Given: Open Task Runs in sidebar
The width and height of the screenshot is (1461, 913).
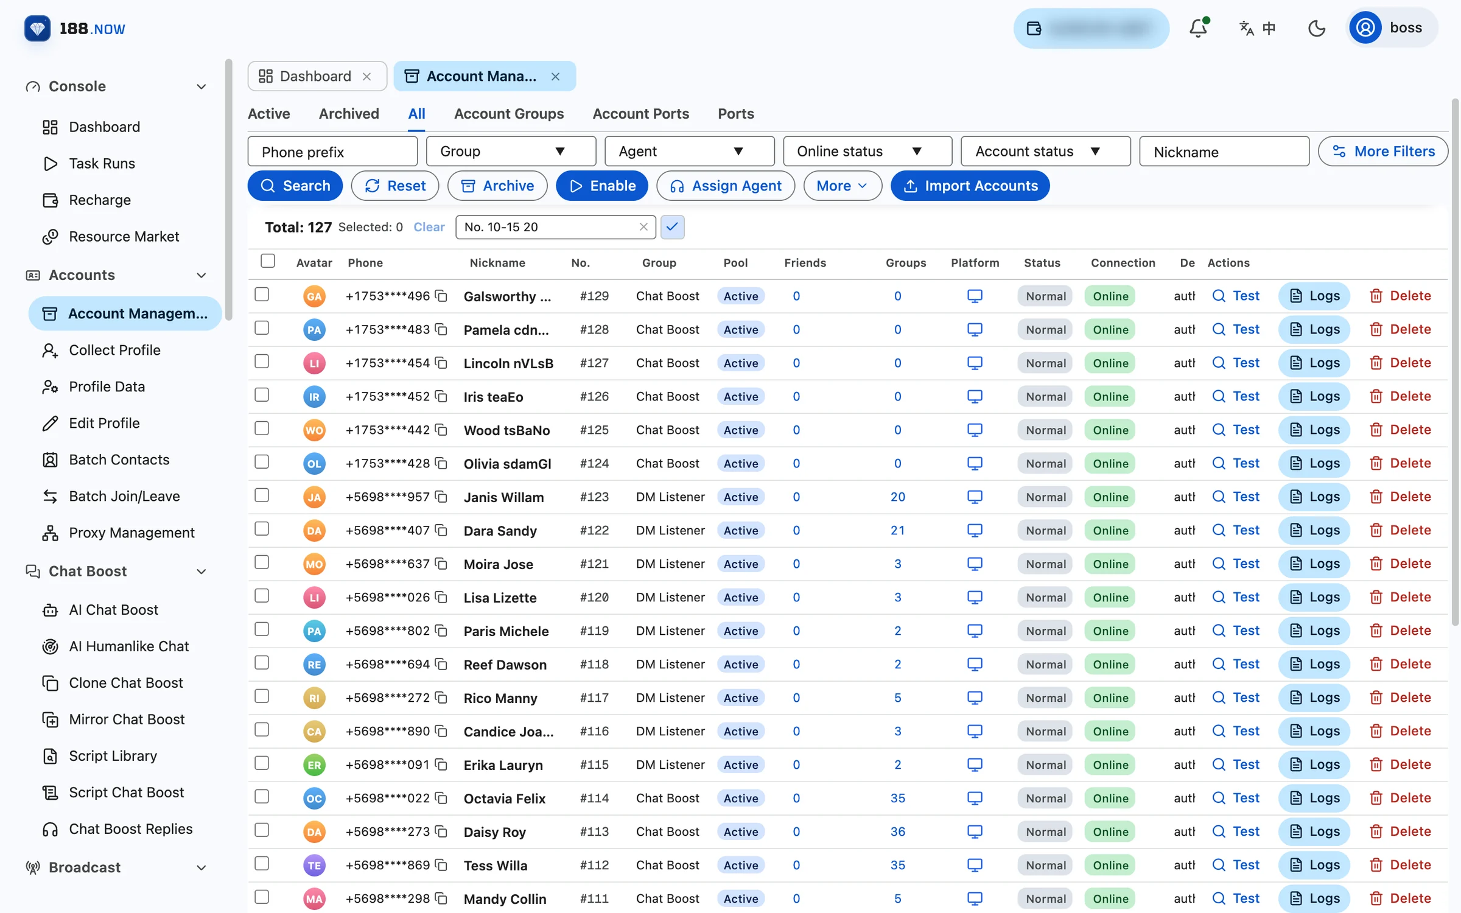Looking at the screenshot, I should click(102, 163).
